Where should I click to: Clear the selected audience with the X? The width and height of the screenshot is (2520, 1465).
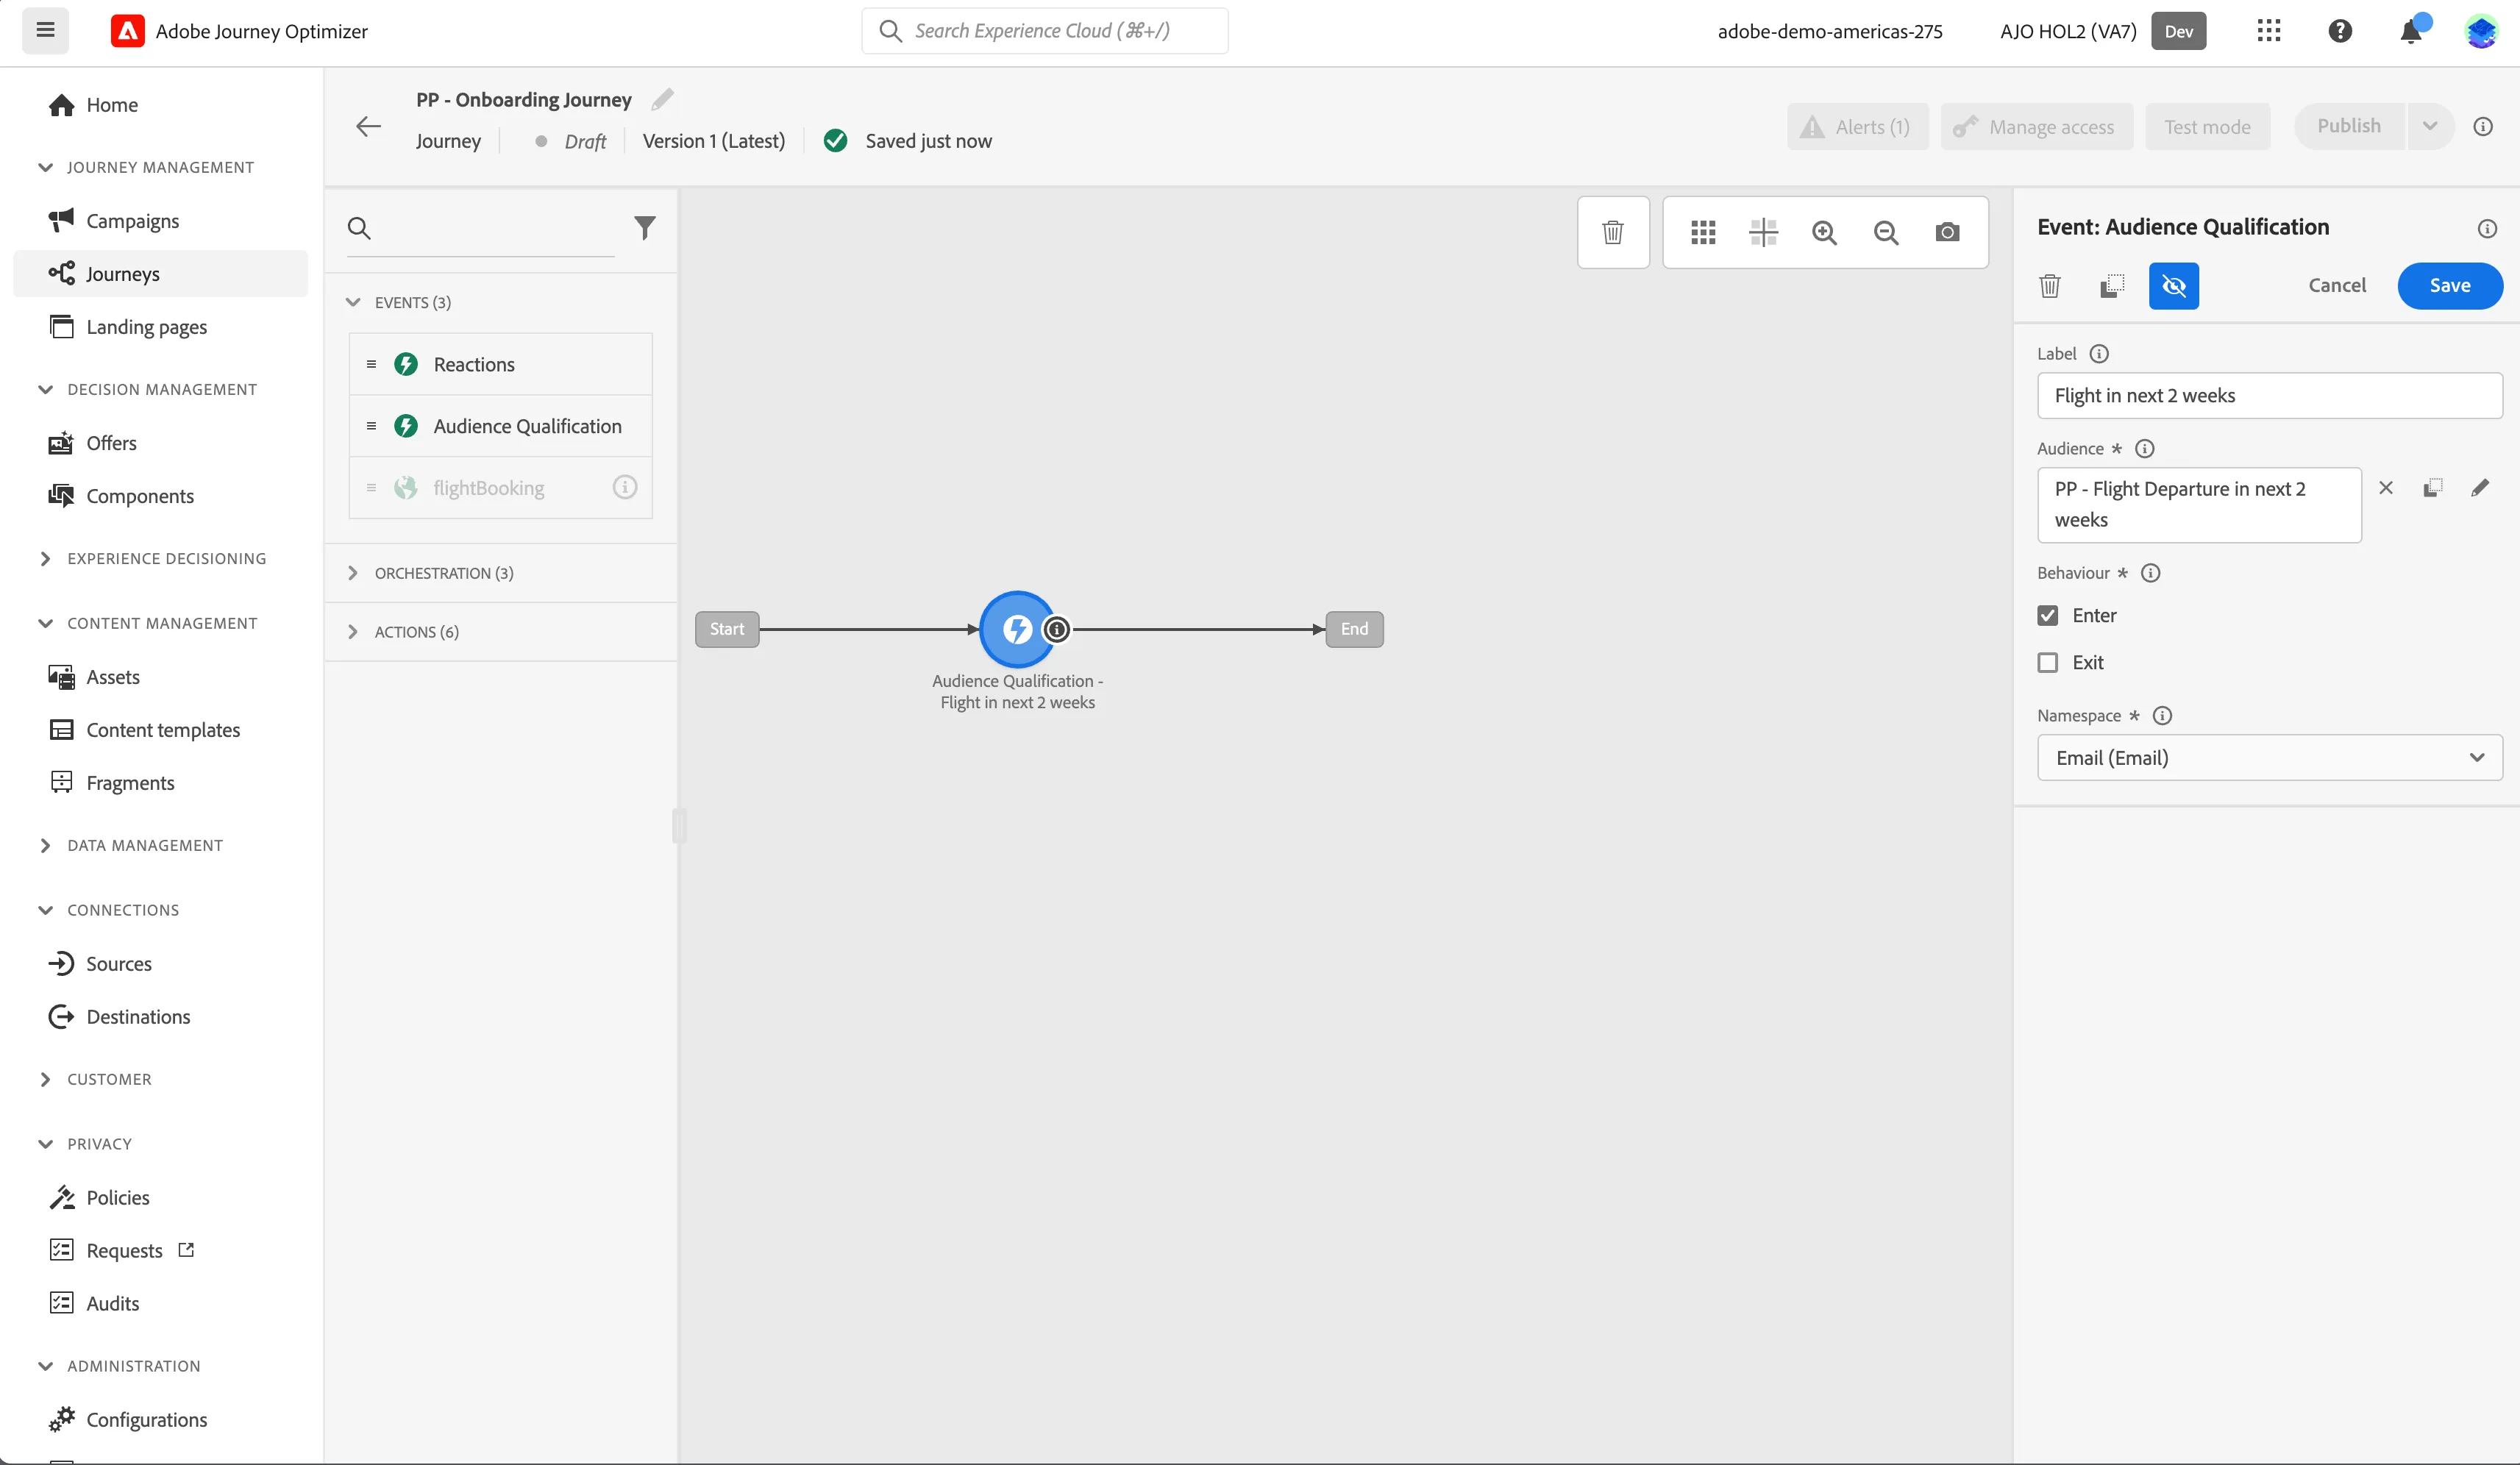pos(2386,488)
